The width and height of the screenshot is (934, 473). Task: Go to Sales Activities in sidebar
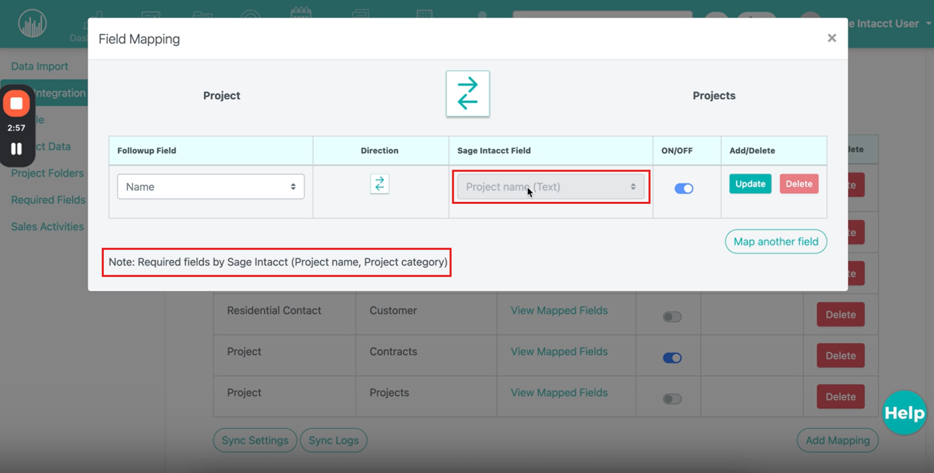pos(48,226)
